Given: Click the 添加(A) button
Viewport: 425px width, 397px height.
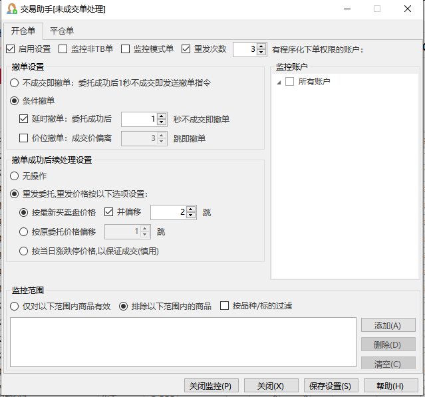Looking at the screenshot, I should [388, 325].
